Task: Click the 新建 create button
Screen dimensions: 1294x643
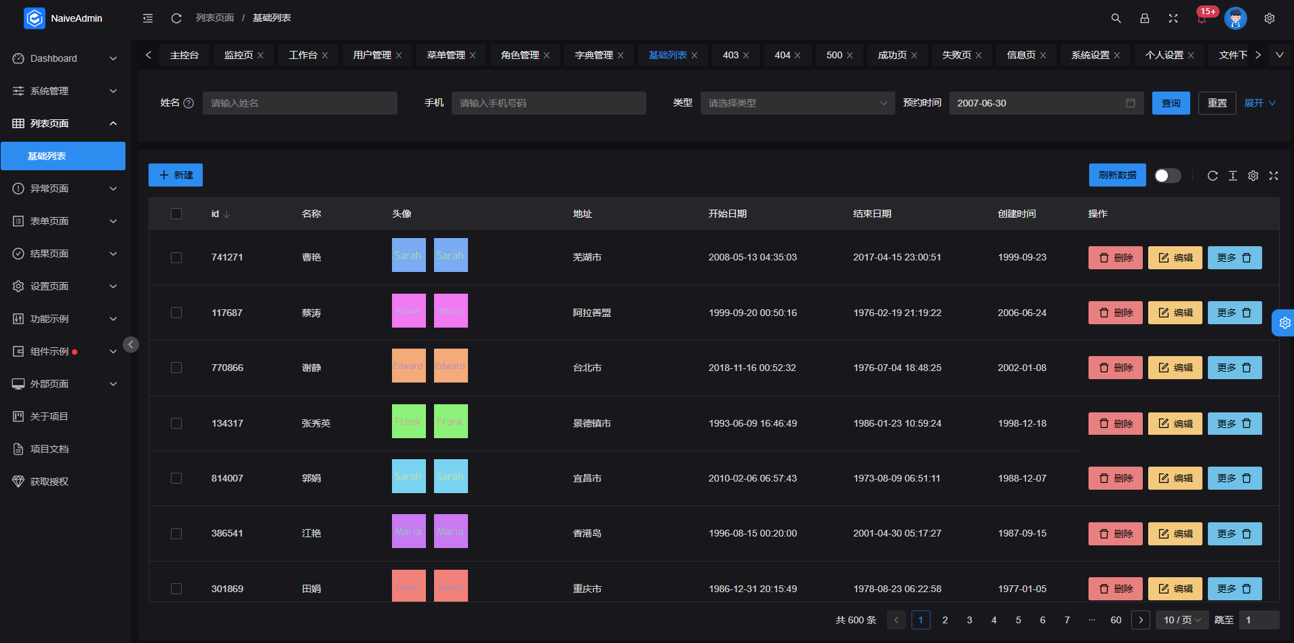Action: tap(175, 175)
